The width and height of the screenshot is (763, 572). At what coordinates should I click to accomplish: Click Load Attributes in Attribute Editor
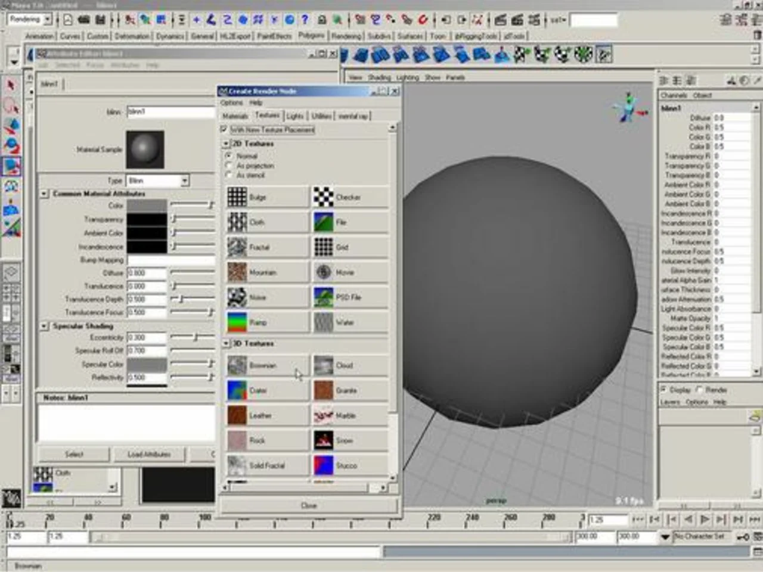pos(149,454)
